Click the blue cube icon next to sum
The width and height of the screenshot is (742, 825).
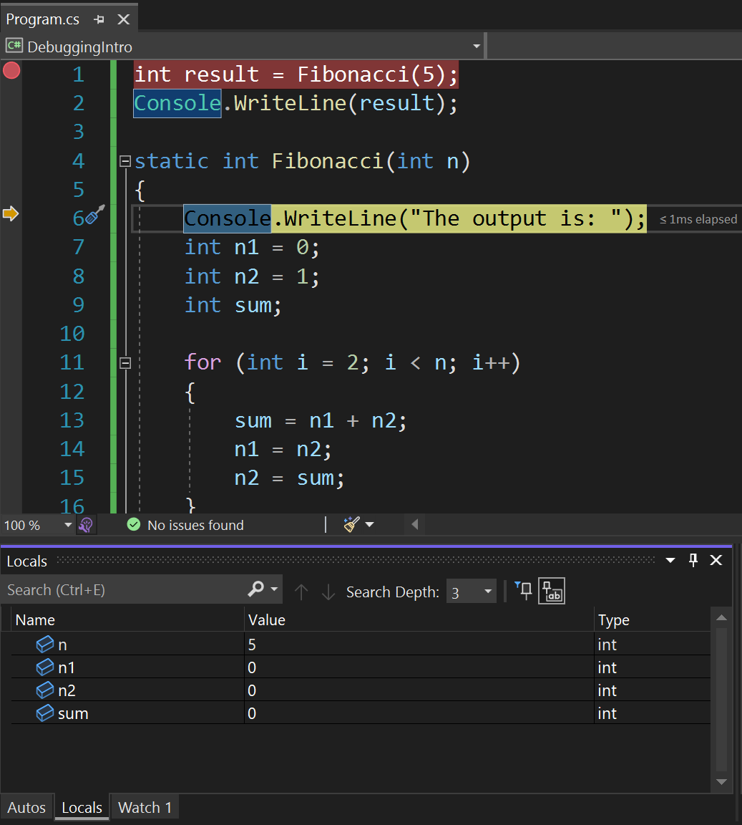(x=44, y=713)
